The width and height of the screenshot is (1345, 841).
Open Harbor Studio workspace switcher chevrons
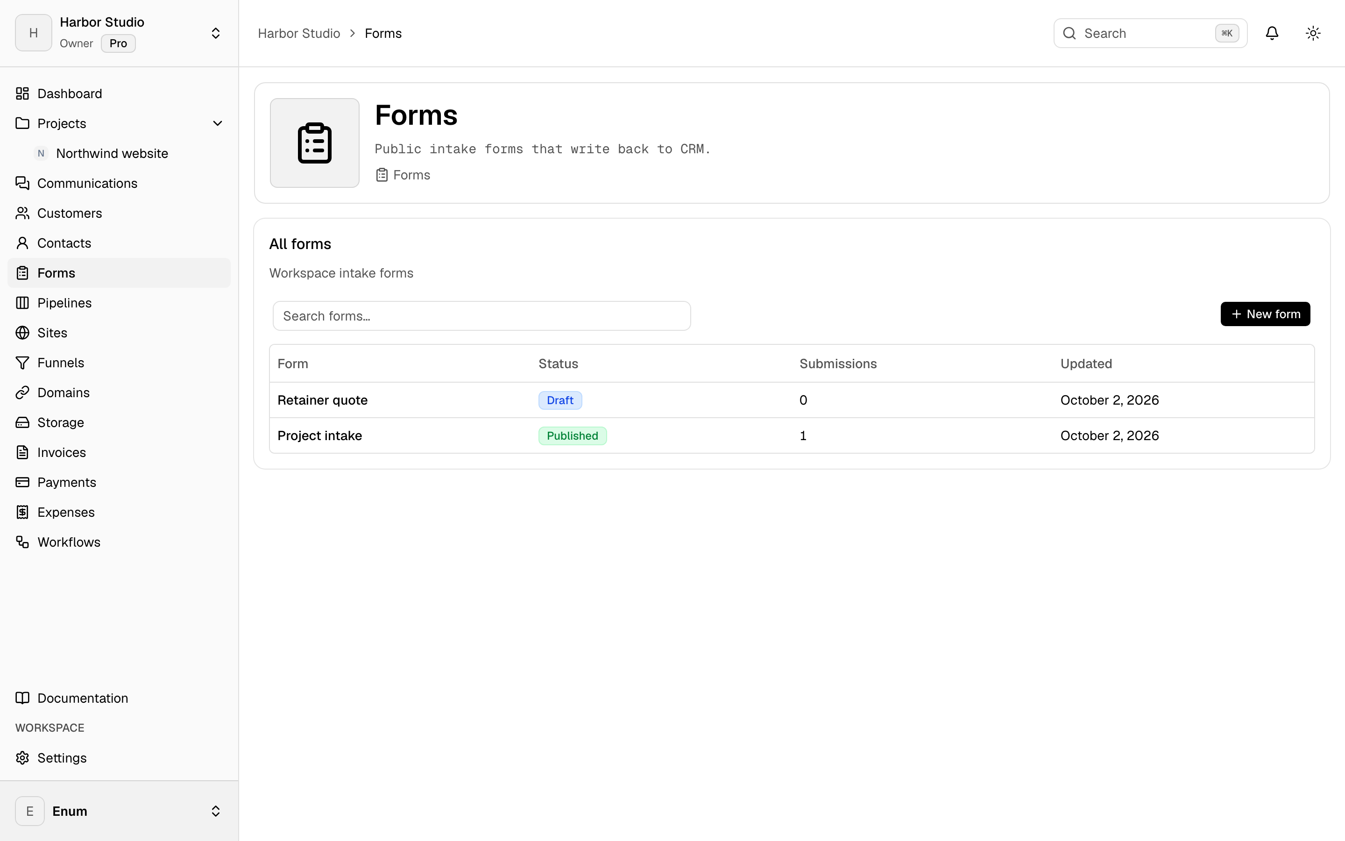click(x=216, y=33)
